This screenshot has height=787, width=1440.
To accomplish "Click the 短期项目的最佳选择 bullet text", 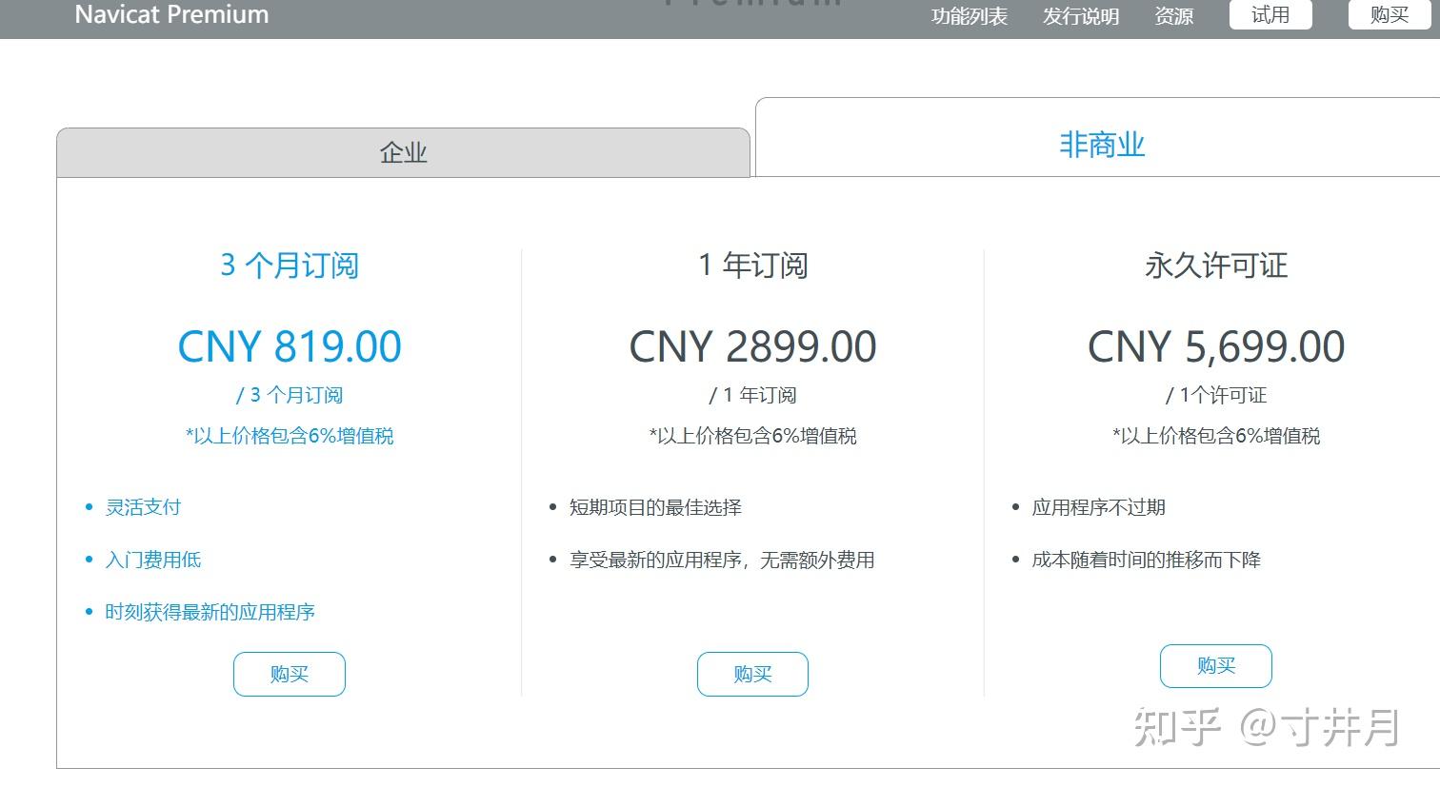I will tap(655, 507).
